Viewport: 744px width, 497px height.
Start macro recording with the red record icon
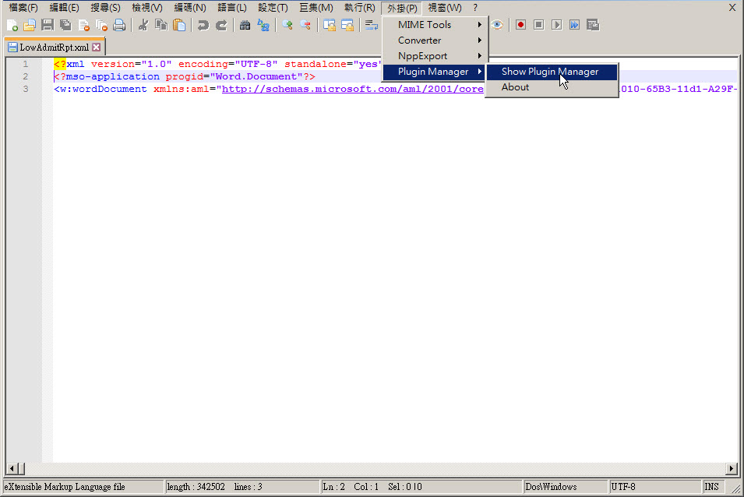click(520, 24)
